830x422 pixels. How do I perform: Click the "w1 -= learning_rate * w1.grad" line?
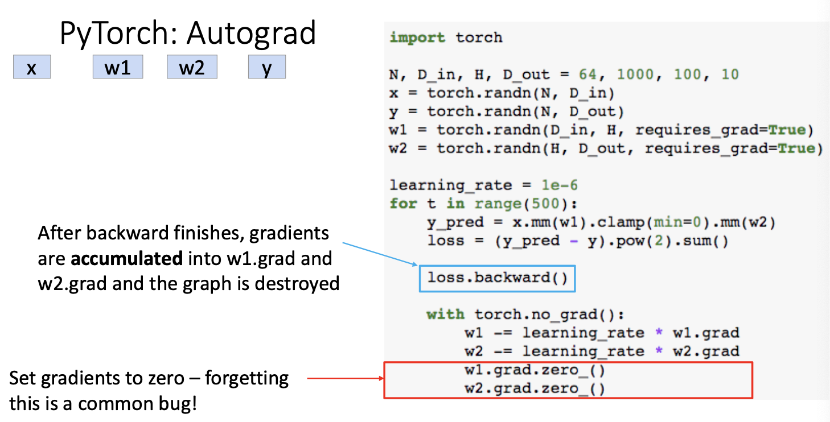click(602, 333)
